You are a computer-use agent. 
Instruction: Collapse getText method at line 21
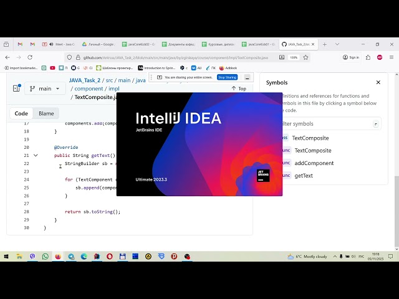point(36,155)
